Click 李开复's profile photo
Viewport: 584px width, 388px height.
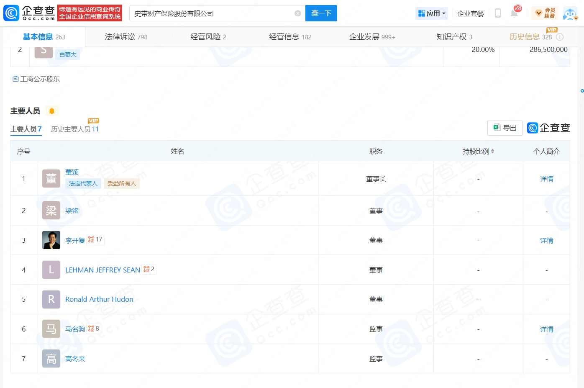tap(51, 240)
